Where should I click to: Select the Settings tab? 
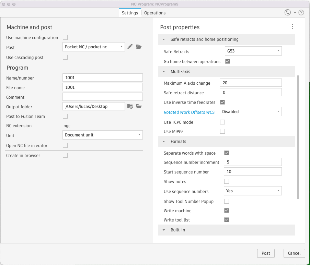click(130, 13)
